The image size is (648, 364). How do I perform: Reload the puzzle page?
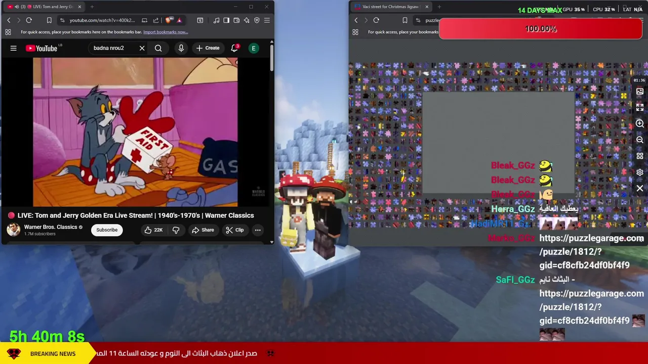(376, 20)
